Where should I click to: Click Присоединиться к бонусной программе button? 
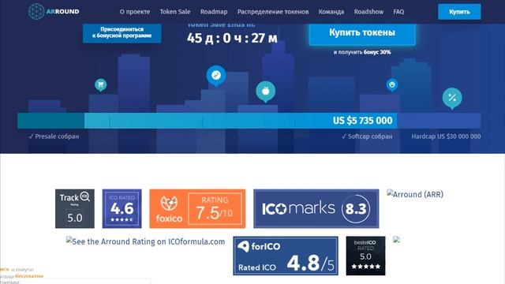[x=122, y=33]
